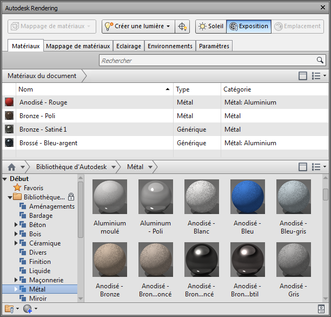331x317 pixels.
Task: Select the Miroir category
Action: point(33,299)
